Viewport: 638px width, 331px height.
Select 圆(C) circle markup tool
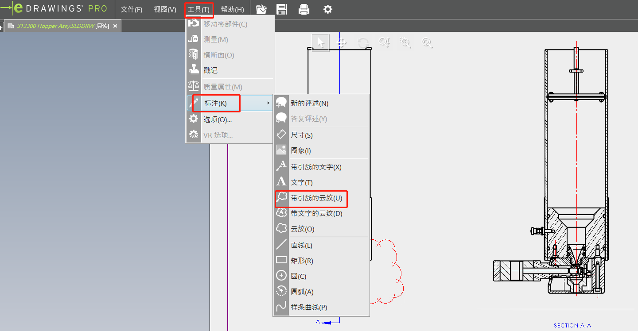(x=298, y=276)
